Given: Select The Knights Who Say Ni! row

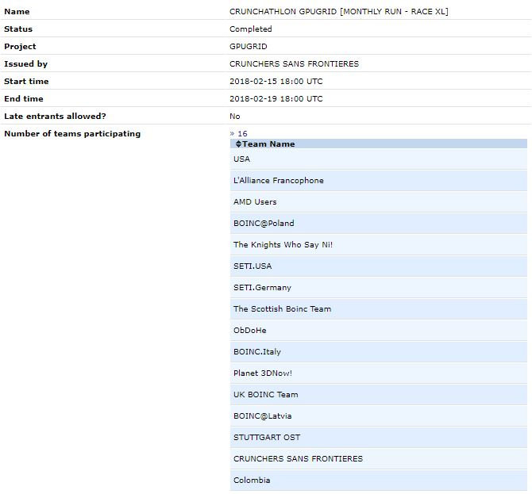Looking at the screenshot, I should [379, 244].
